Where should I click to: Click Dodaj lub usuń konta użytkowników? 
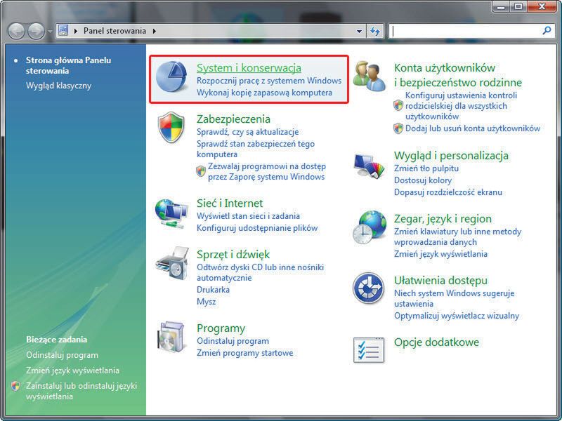click(x=472, y=128)
